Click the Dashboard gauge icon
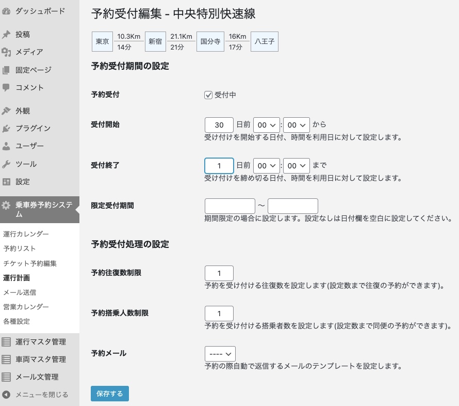The width and height of the screenshot is (459, 406). (x=6, y=11)
